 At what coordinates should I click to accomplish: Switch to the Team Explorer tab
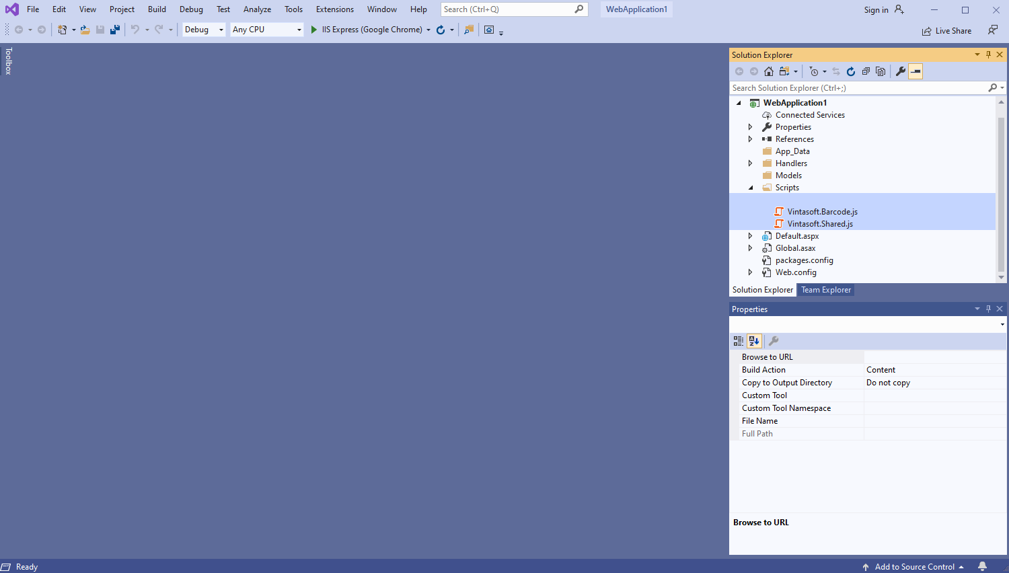(x=826, y=290)
